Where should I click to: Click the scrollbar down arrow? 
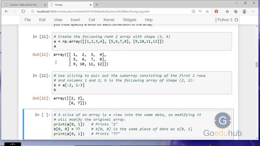(x=257, y=138)
